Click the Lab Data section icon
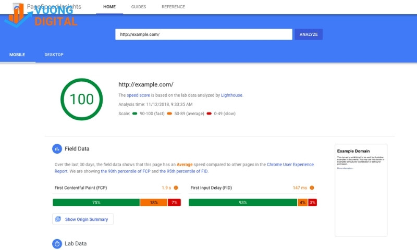 [57, 243]
